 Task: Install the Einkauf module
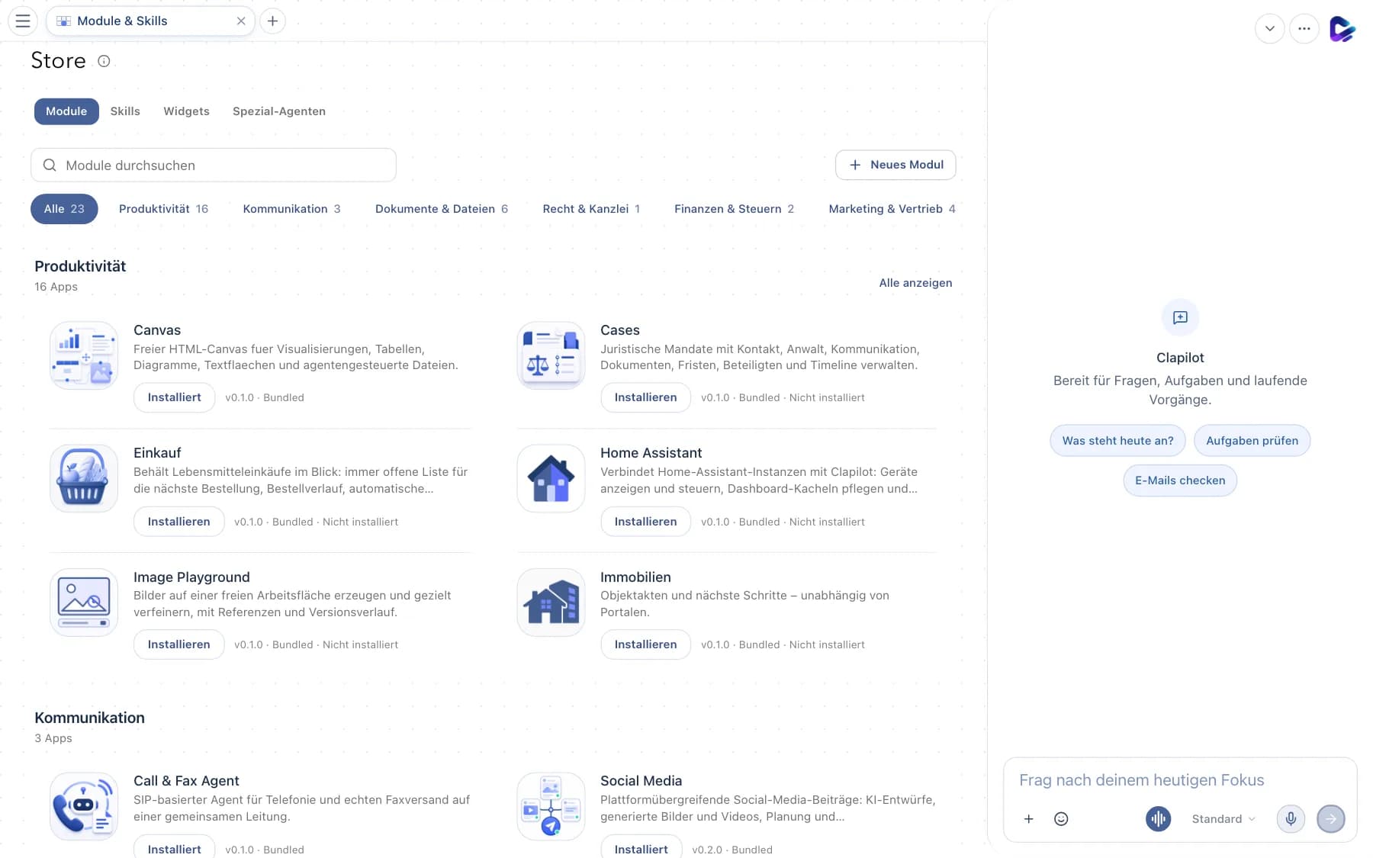click(178, 522)
